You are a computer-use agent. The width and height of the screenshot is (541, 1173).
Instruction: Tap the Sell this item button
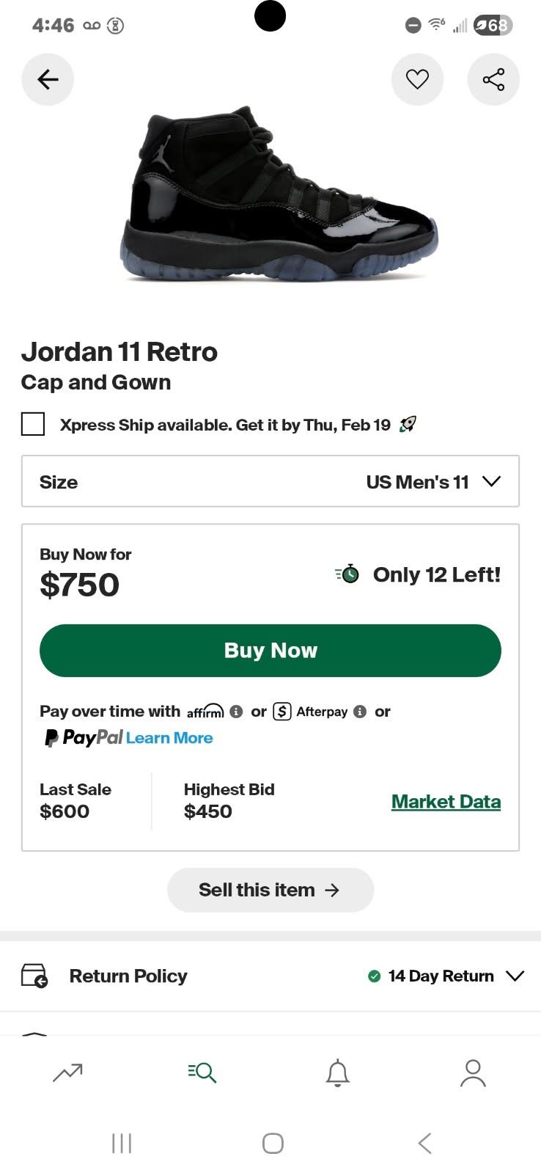coord(270,890)
